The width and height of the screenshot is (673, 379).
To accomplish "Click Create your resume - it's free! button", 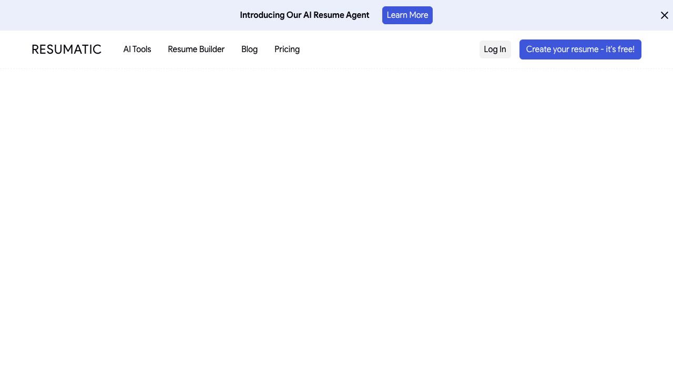I will tap(580, 49).
